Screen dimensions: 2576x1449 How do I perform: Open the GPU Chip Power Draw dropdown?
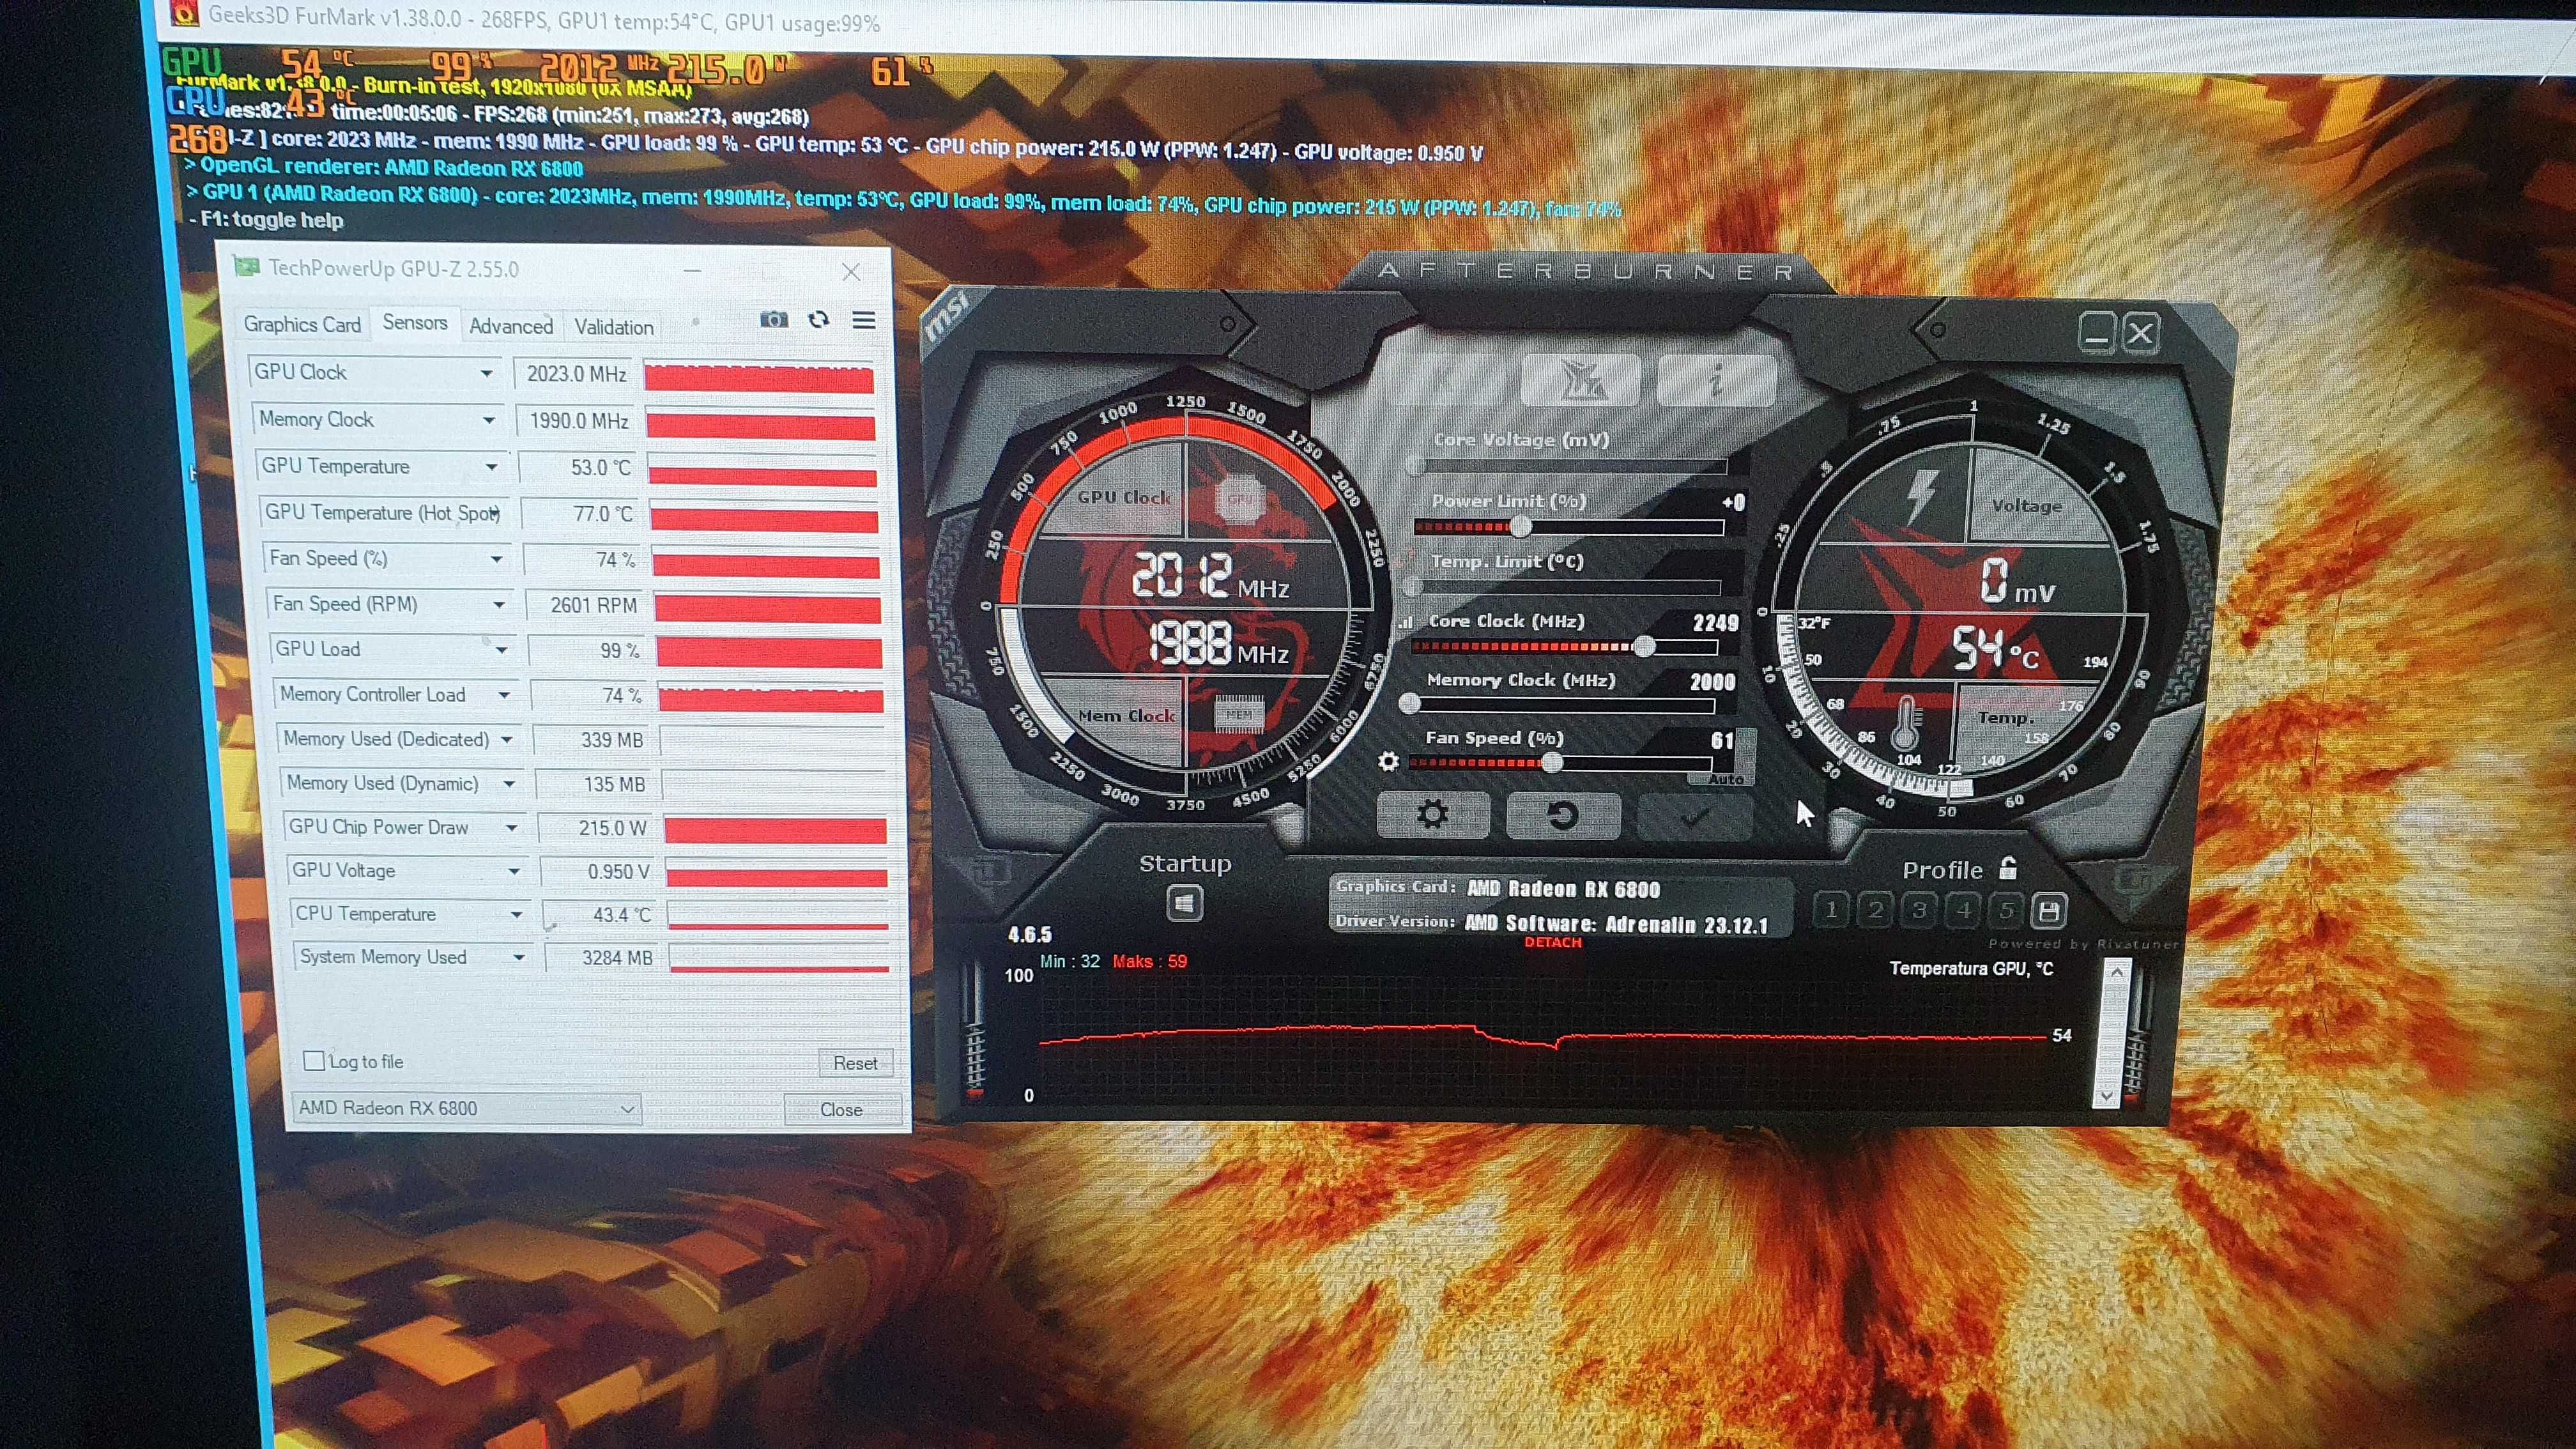click(x=511, y=828)
